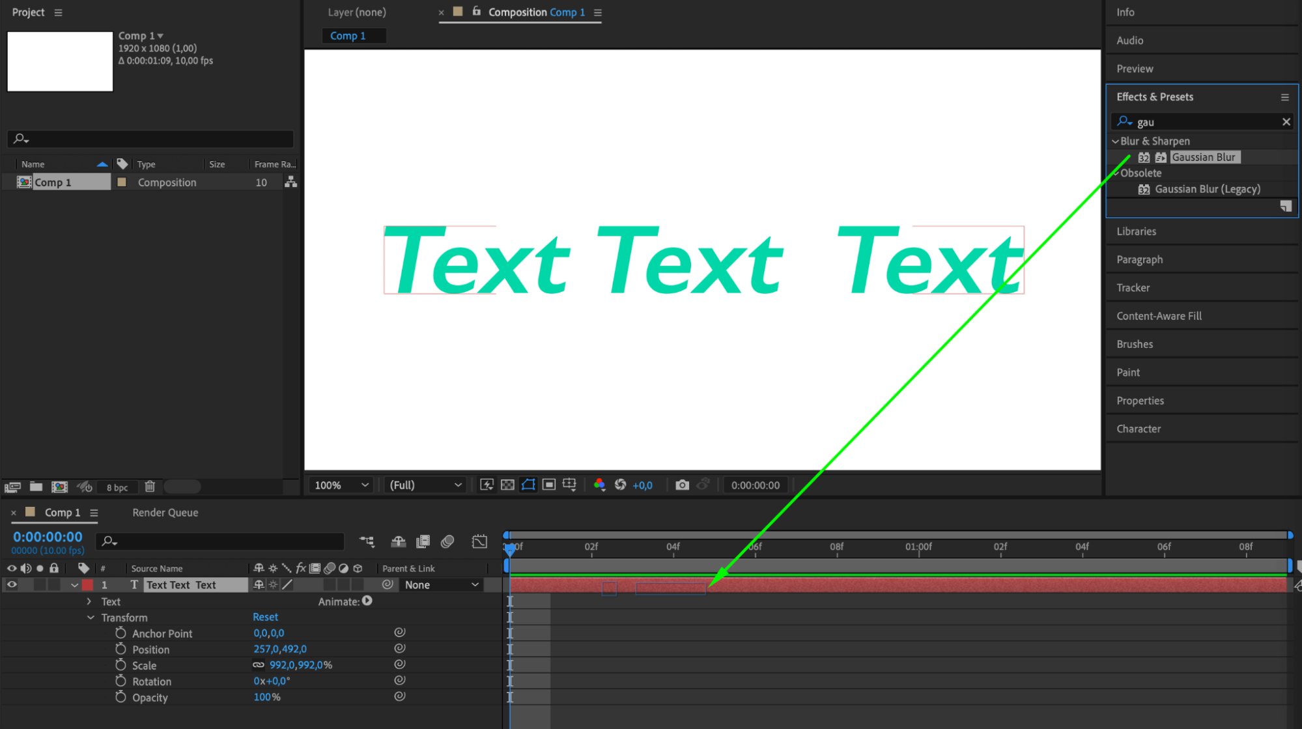The image size is (1302, 729).
Task: Open Animate menu for text layer
Action: point(367,601)
